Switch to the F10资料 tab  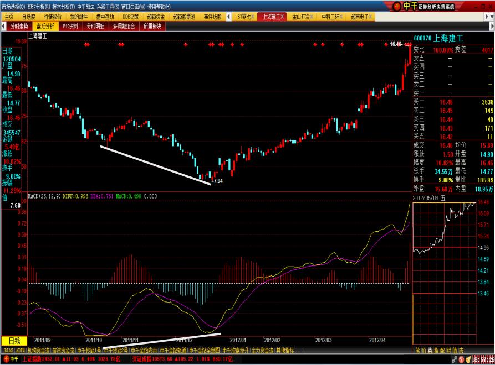pos(70,25)
